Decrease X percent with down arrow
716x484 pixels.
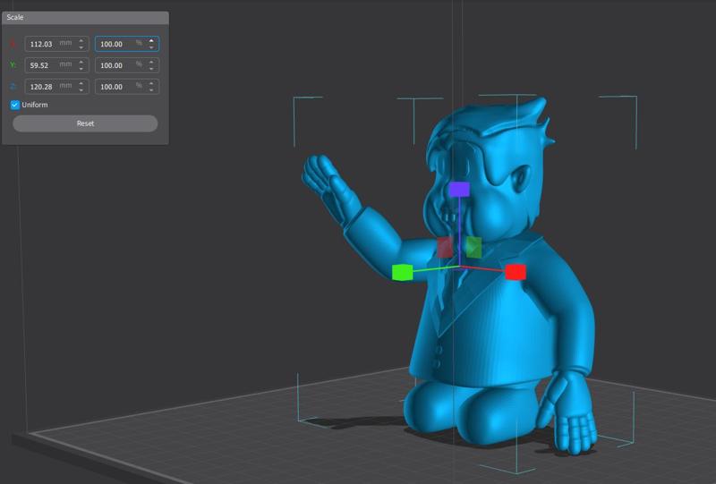(151, 47)
